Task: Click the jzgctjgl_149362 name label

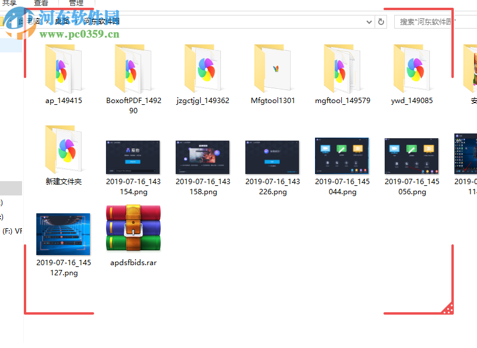Action: [203, 101]
